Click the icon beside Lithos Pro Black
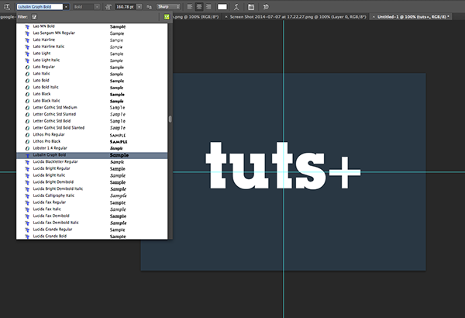465x318 pixels. 27,142
